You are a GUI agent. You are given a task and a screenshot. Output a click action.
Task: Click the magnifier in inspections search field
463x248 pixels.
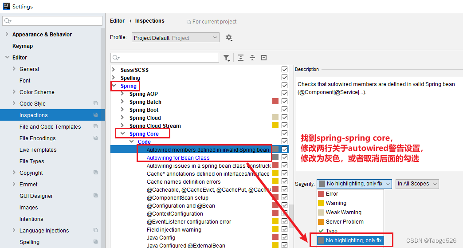[x=116, y=58]
